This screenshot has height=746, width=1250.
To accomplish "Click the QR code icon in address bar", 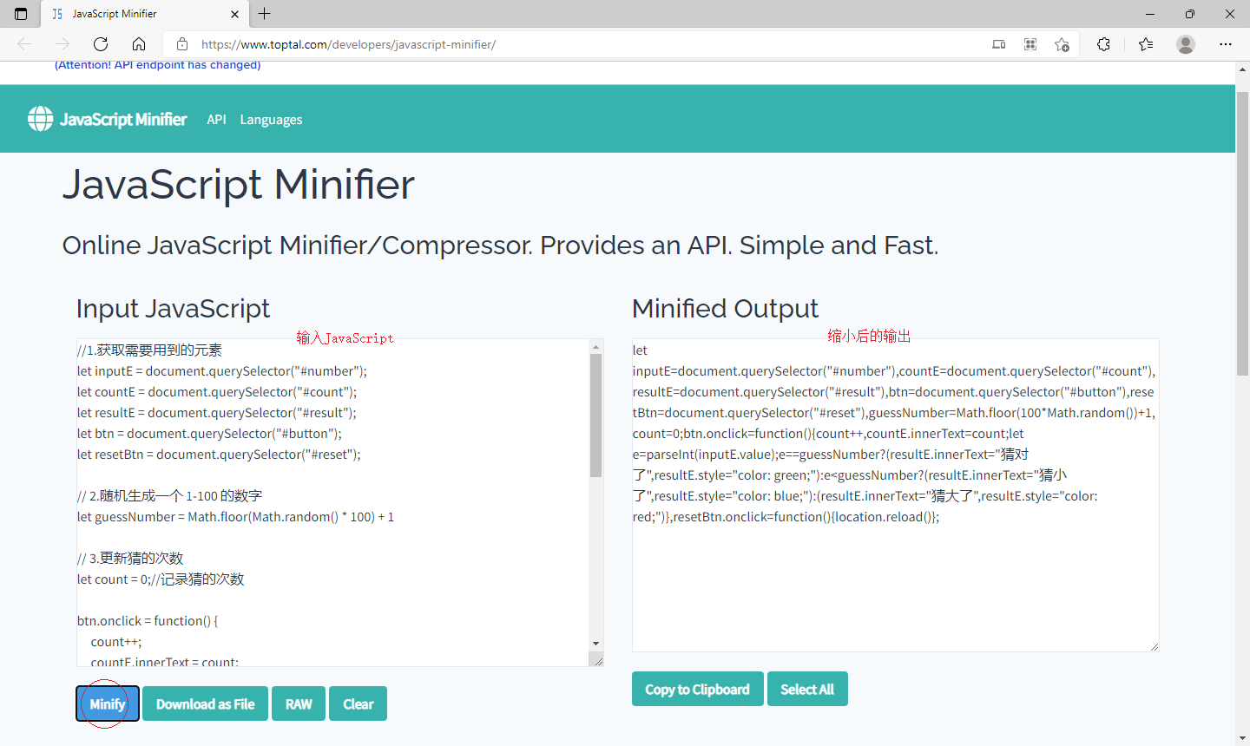I will (1030, 44).
